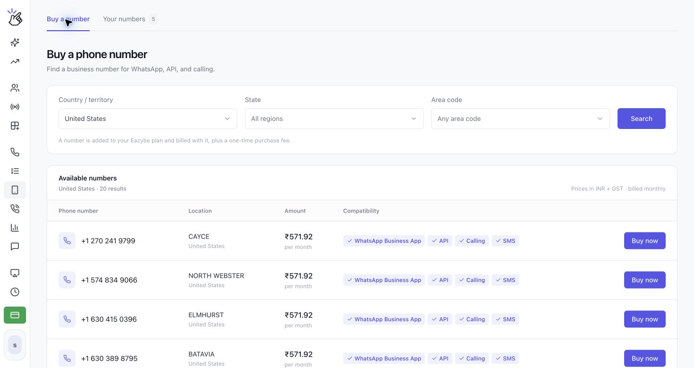Open the sparkles AI icon in sidebar
694x368 pixels.
pos(15,43)
